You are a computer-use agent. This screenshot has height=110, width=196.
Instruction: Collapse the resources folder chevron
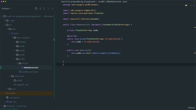point(9,76)
